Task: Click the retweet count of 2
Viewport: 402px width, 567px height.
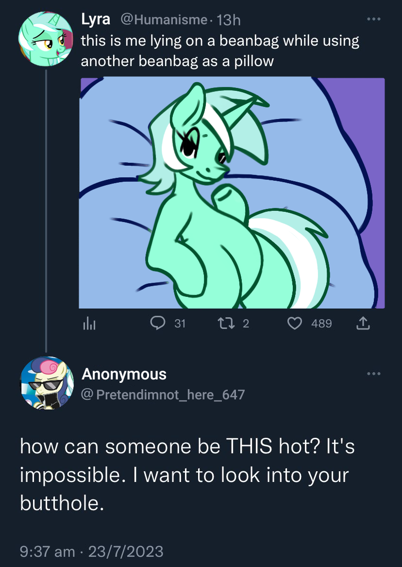Action: coord(245,323)
